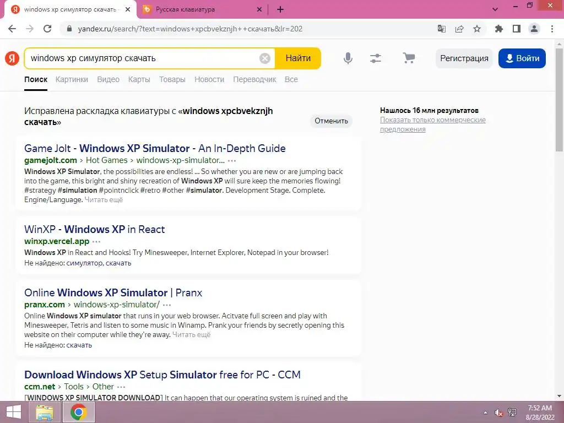Clear the search query with the X icon
The width and height of the screenshot is (564, 423).
[x=265, y=58]
